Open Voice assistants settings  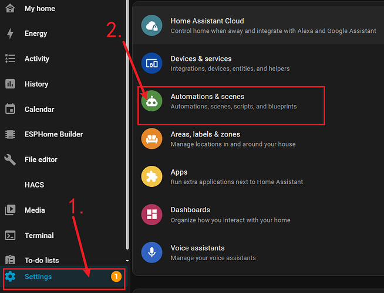click(x=258, y=253)
